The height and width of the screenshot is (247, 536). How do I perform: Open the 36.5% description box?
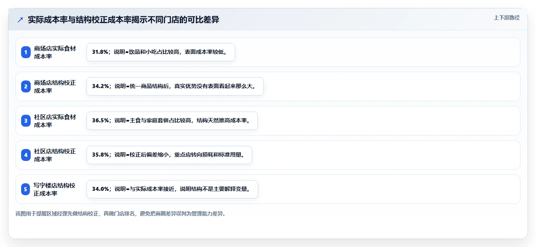pos(172,121)
